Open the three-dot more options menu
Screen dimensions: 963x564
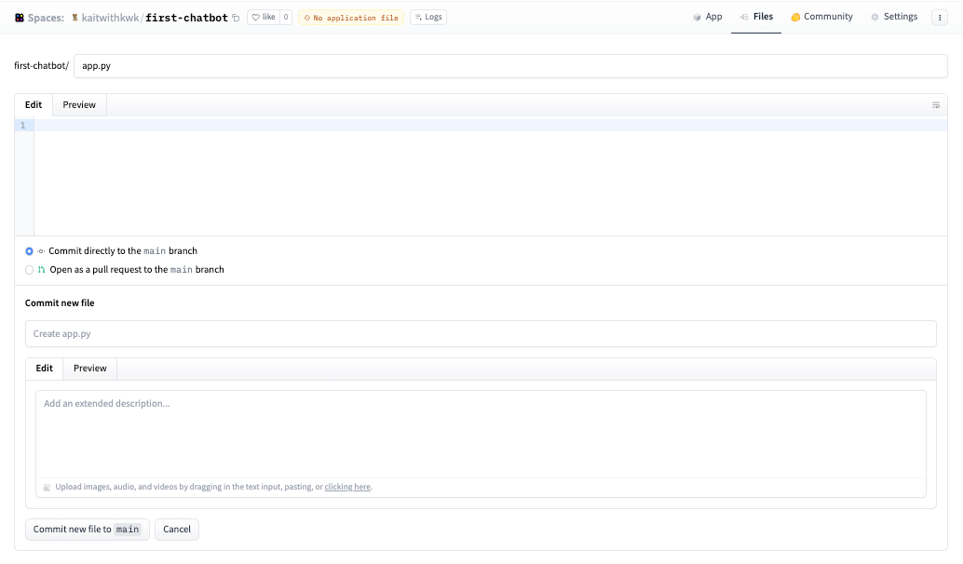[x=940, y=18]
